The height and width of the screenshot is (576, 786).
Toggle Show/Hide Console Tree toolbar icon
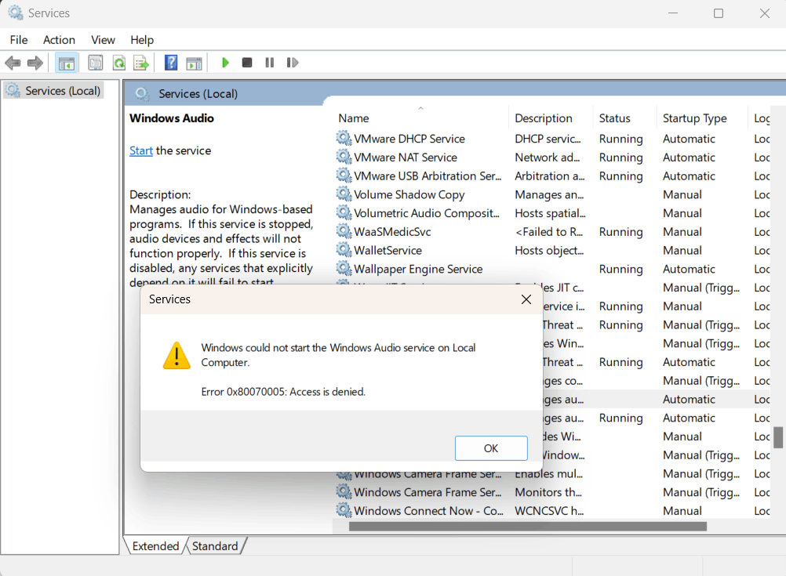[x=66, y=63]
